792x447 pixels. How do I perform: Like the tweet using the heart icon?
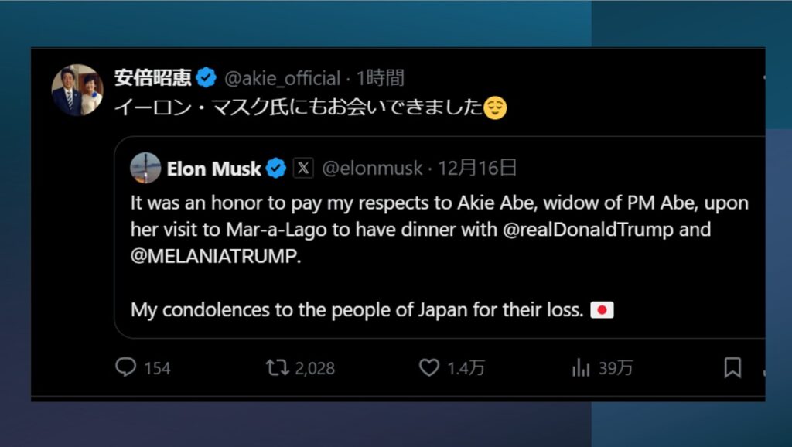[430, 368]
